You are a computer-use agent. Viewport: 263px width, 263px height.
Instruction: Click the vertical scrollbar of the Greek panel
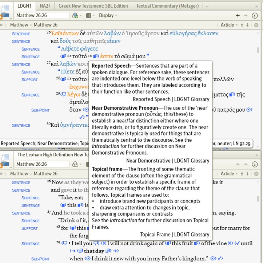coord(258,50)
